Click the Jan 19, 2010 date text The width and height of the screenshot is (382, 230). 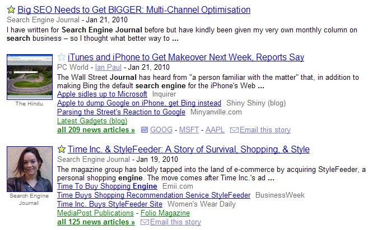[157, 159]
